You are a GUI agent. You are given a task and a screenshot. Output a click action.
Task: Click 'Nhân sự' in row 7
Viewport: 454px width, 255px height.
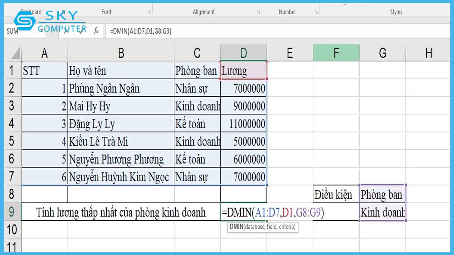pyautogui.click(x=197, y=177)
